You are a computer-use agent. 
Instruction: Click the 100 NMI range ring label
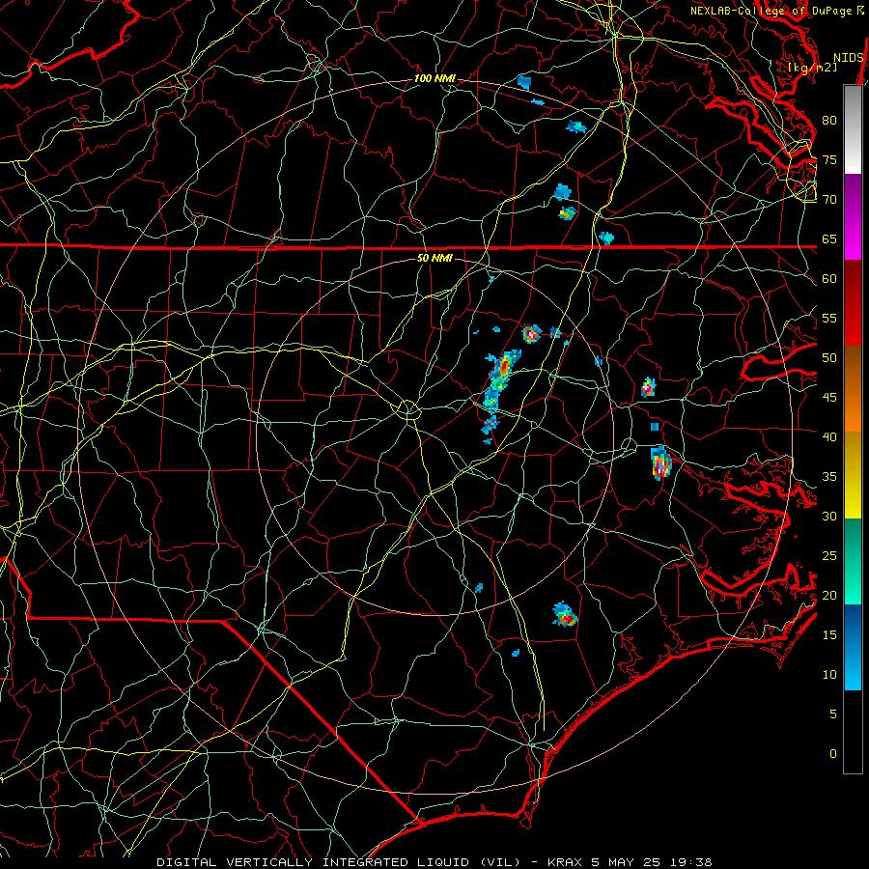pyautogui.click(x=434, y=78)
